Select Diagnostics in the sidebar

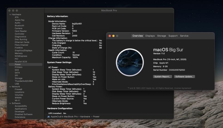(20, 37)
